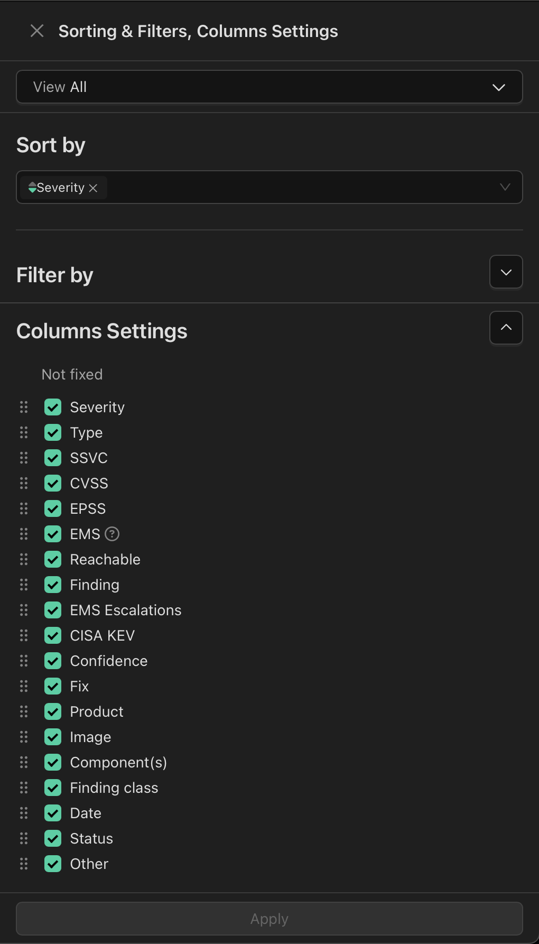Click the drag handle beside Finding class
Viewport: 539px width, 944px height.
click(24, 788)
